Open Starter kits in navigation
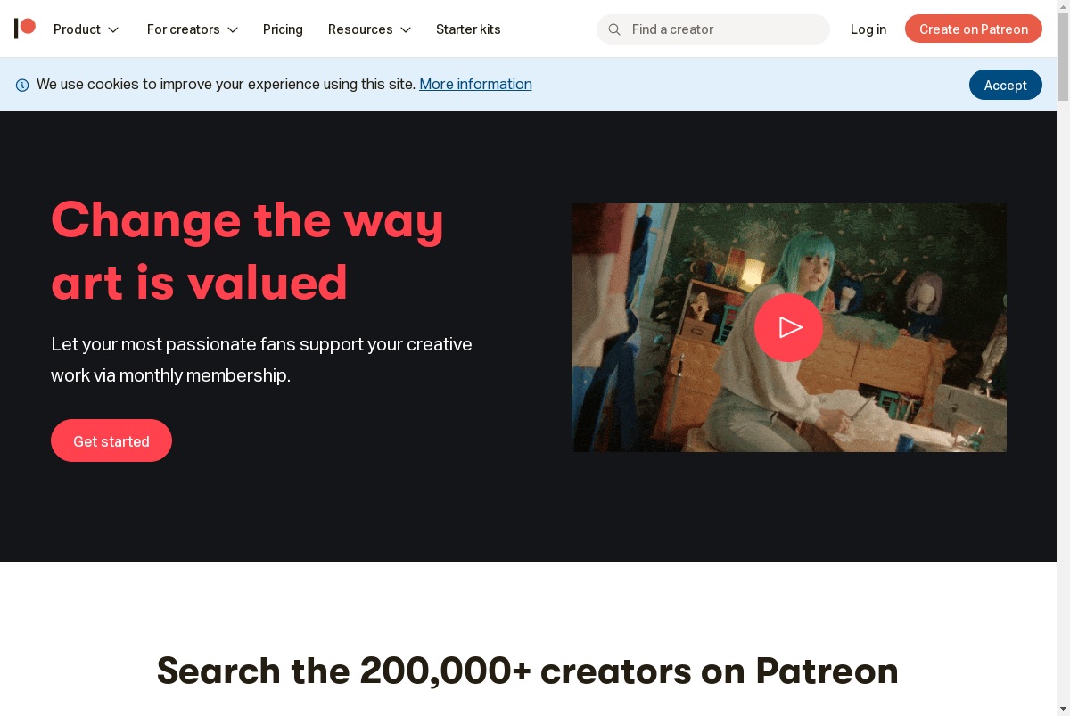Viewport: 1070px width, 716px height. tap(468, 29)
